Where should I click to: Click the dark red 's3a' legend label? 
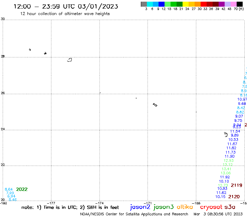click(230, 207)
